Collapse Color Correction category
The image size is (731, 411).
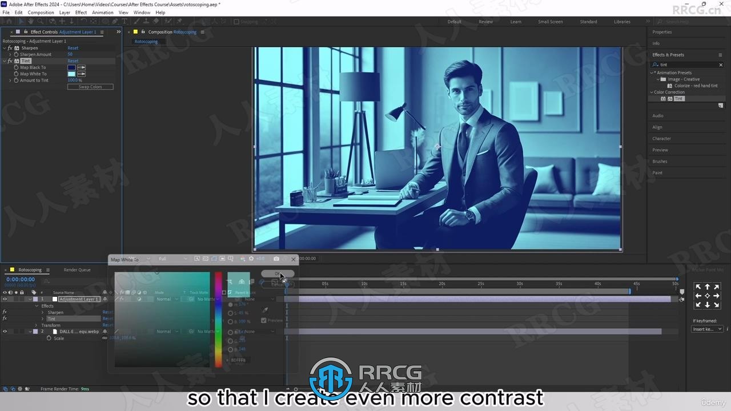[652, 92]
